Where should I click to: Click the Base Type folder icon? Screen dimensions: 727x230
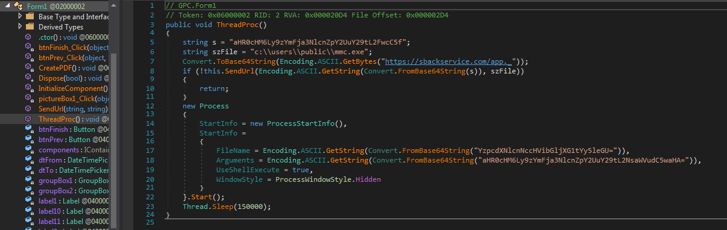point(30,16)
